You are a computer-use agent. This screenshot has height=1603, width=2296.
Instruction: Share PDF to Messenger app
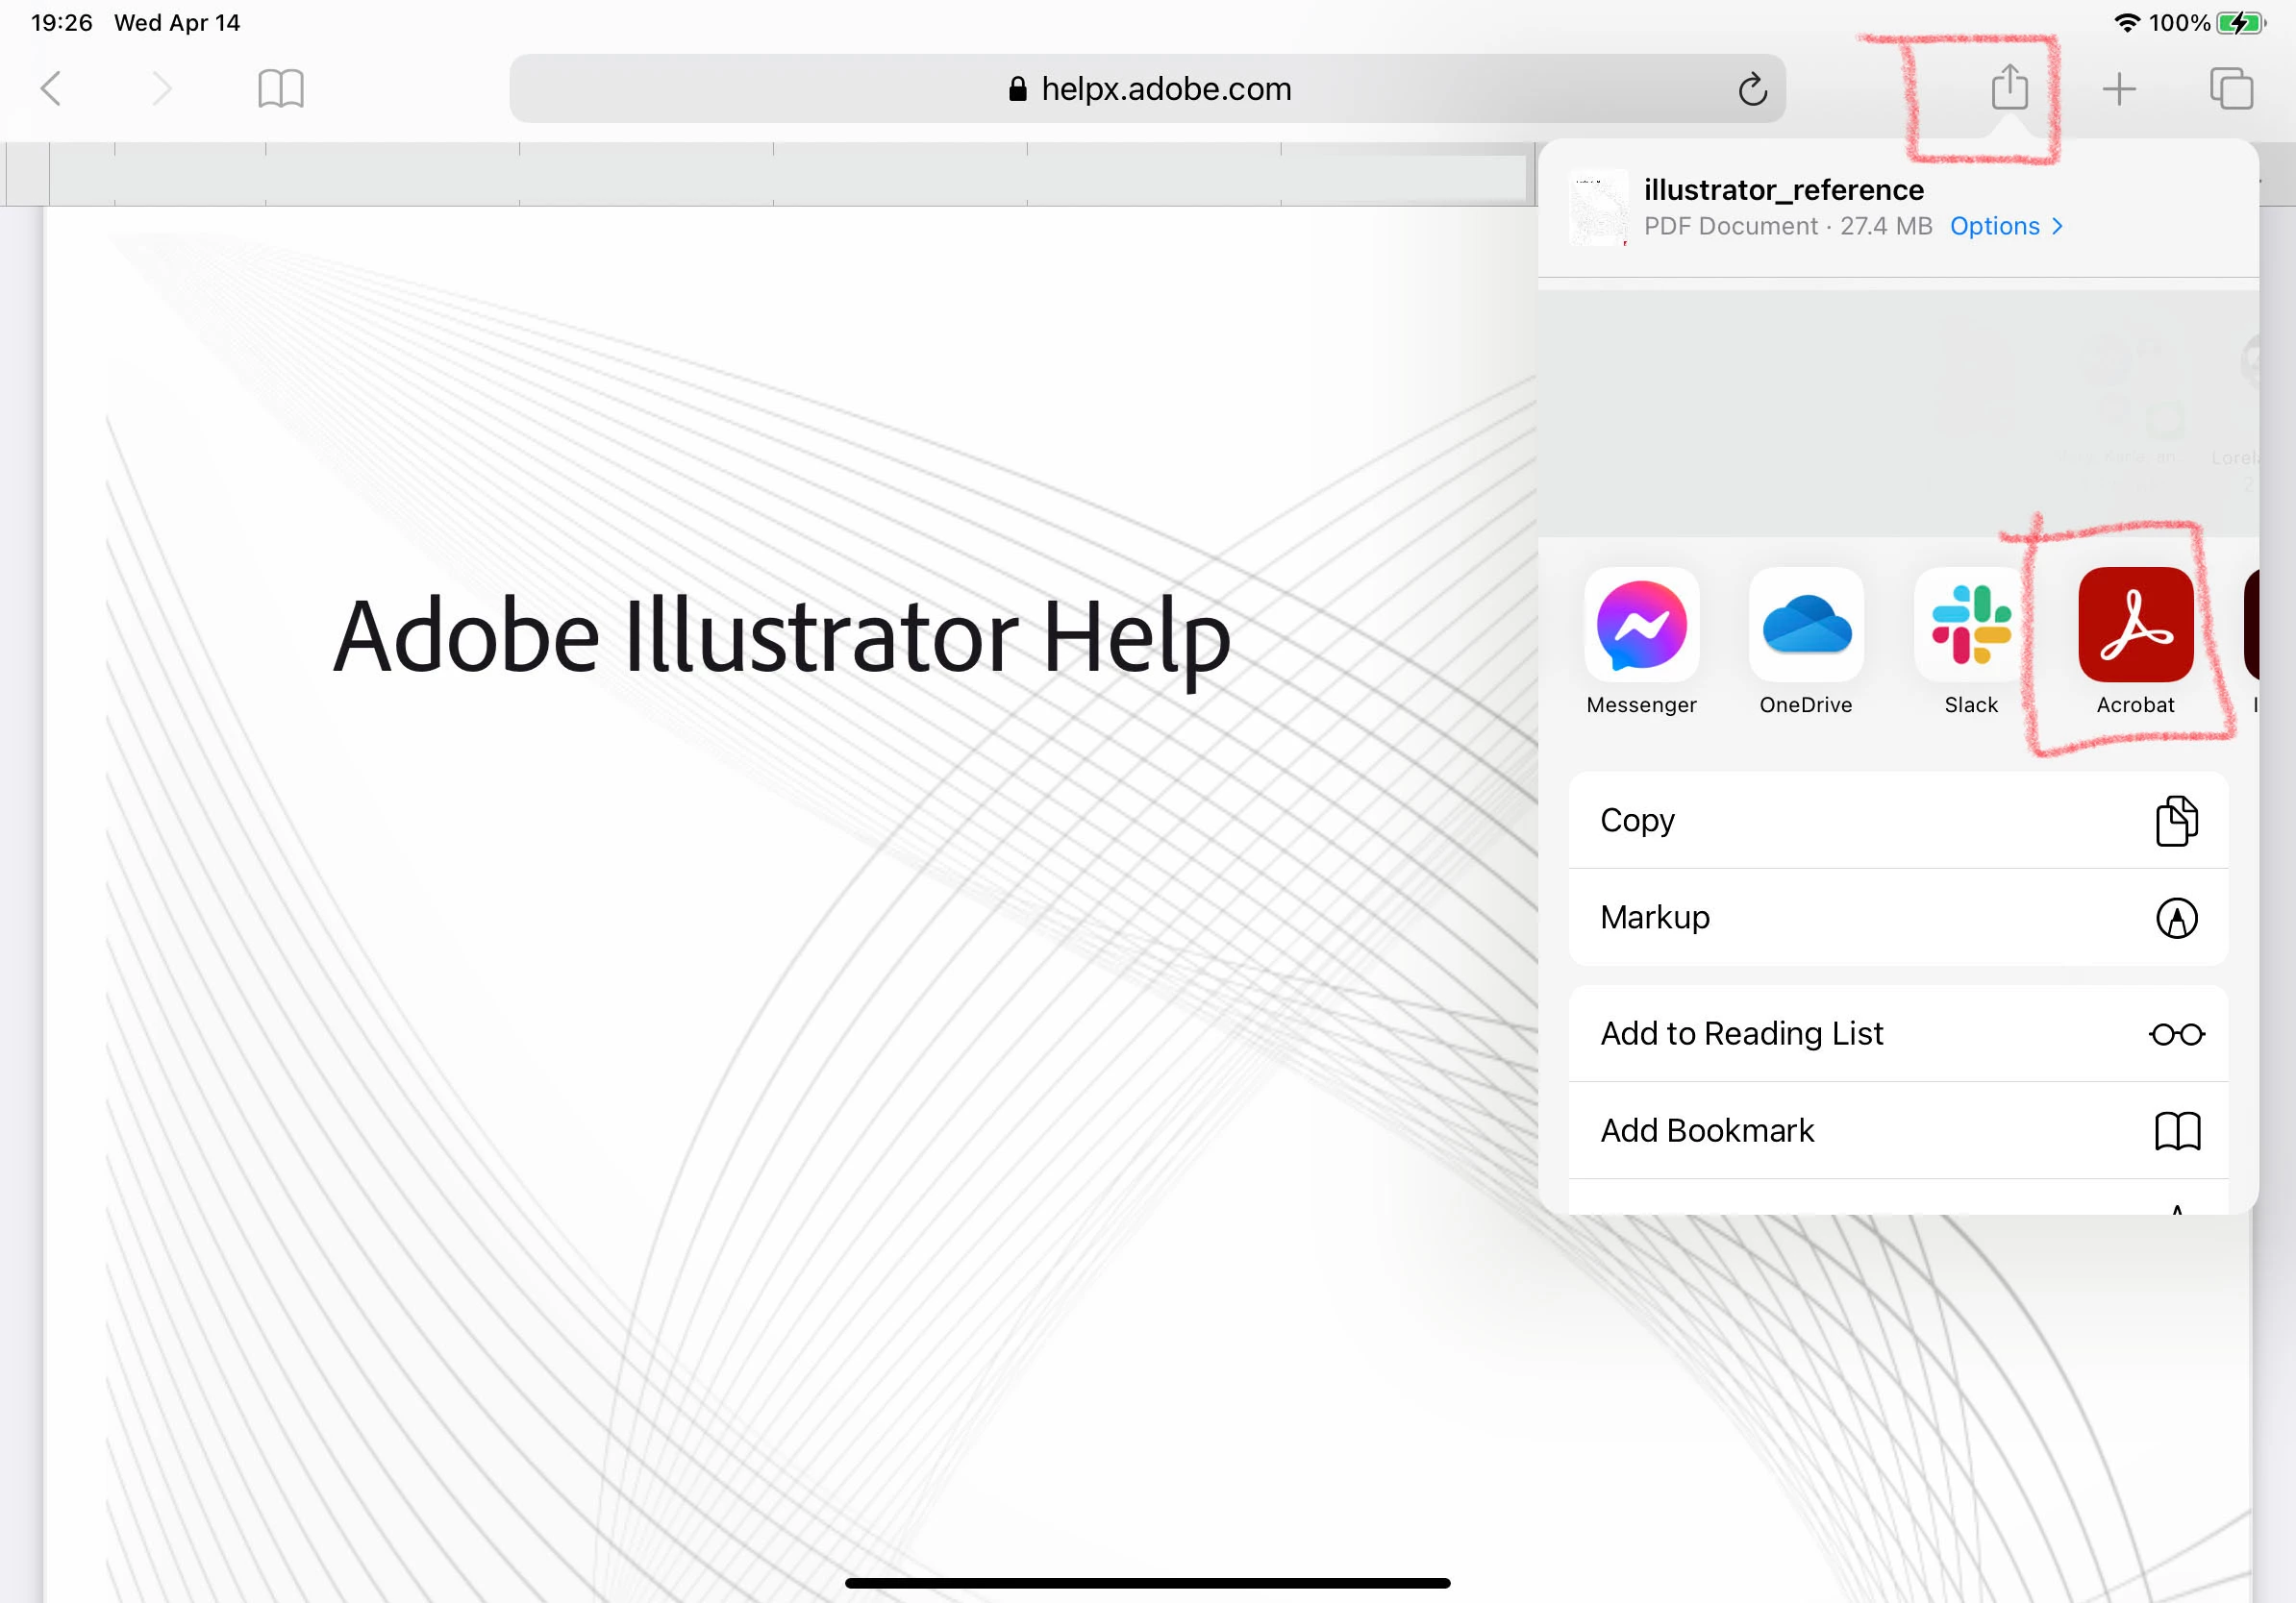pos(1641,626)
